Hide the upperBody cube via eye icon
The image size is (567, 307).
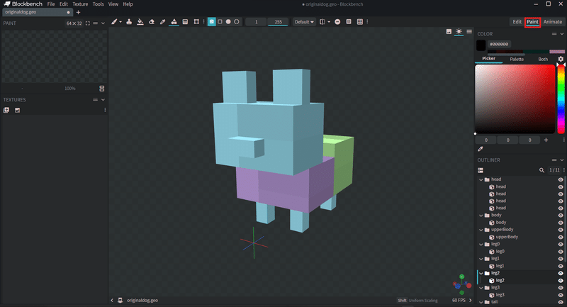pyautogui.click(x=561, y=238)
